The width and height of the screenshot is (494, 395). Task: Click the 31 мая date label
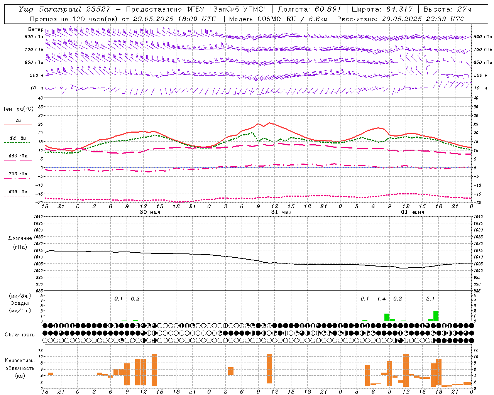pos(281,212)
